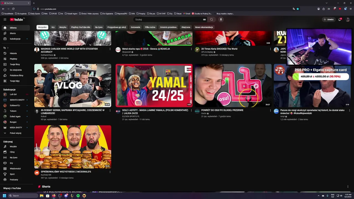
Task: Open the Kuchnia WK channel avatar
Action: [x=37, y=173]
